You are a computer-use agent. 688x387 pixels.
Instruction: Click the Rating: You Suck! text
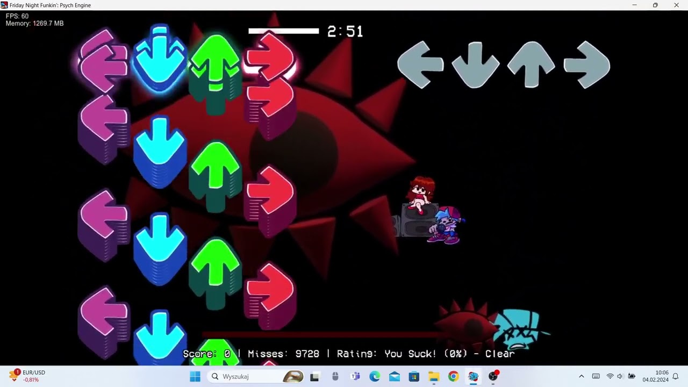pos(386,354)
